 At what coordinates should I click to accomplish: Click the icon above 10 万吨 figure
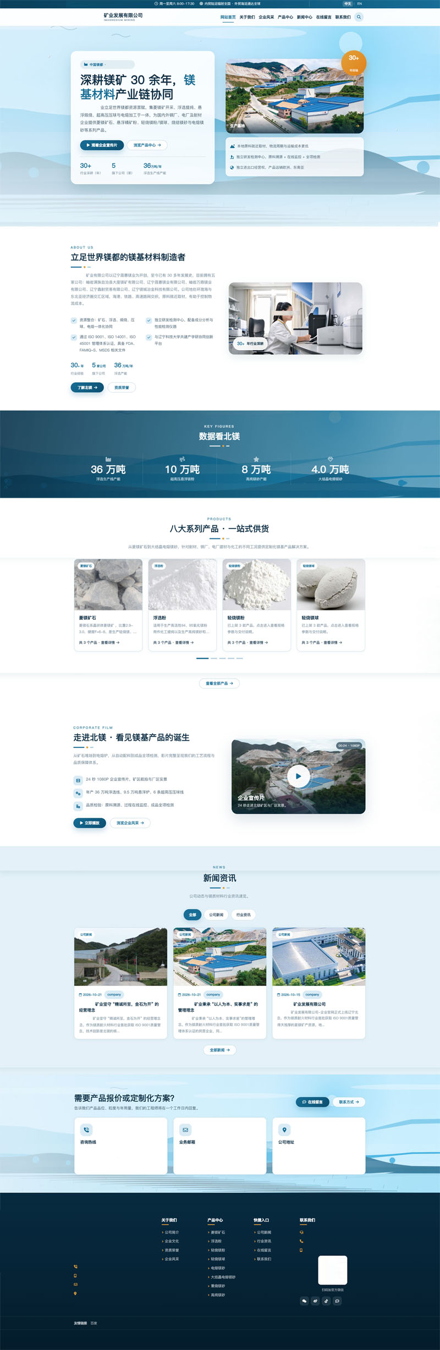(x=182, y=459)
